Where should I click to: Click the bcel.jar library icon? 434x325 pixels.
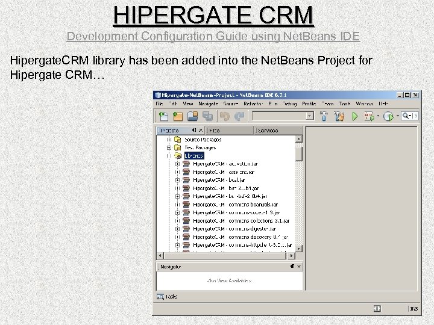click(x=186, y=180)
